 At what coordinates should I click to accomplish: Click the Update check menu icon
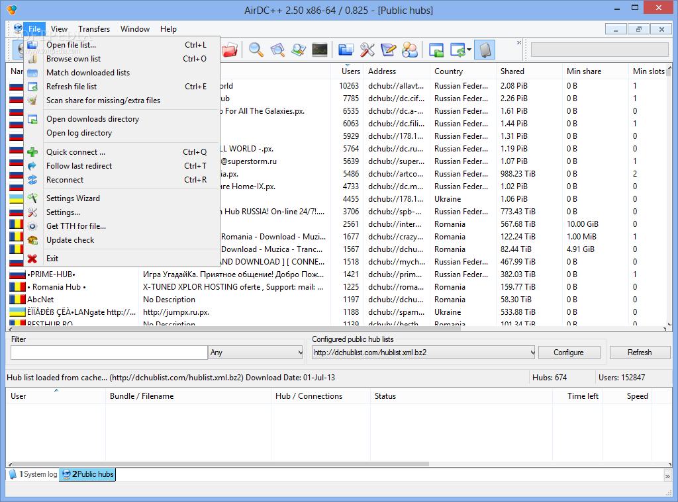pos(32,240)
